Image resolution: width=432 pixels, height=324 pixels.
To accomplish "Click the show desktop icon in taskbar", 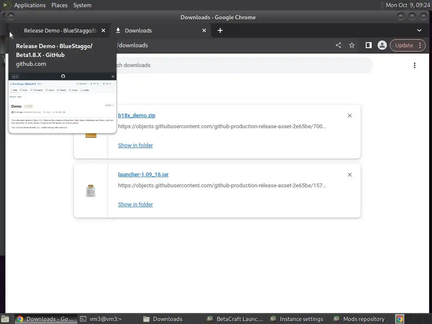I will pos(5,319).
